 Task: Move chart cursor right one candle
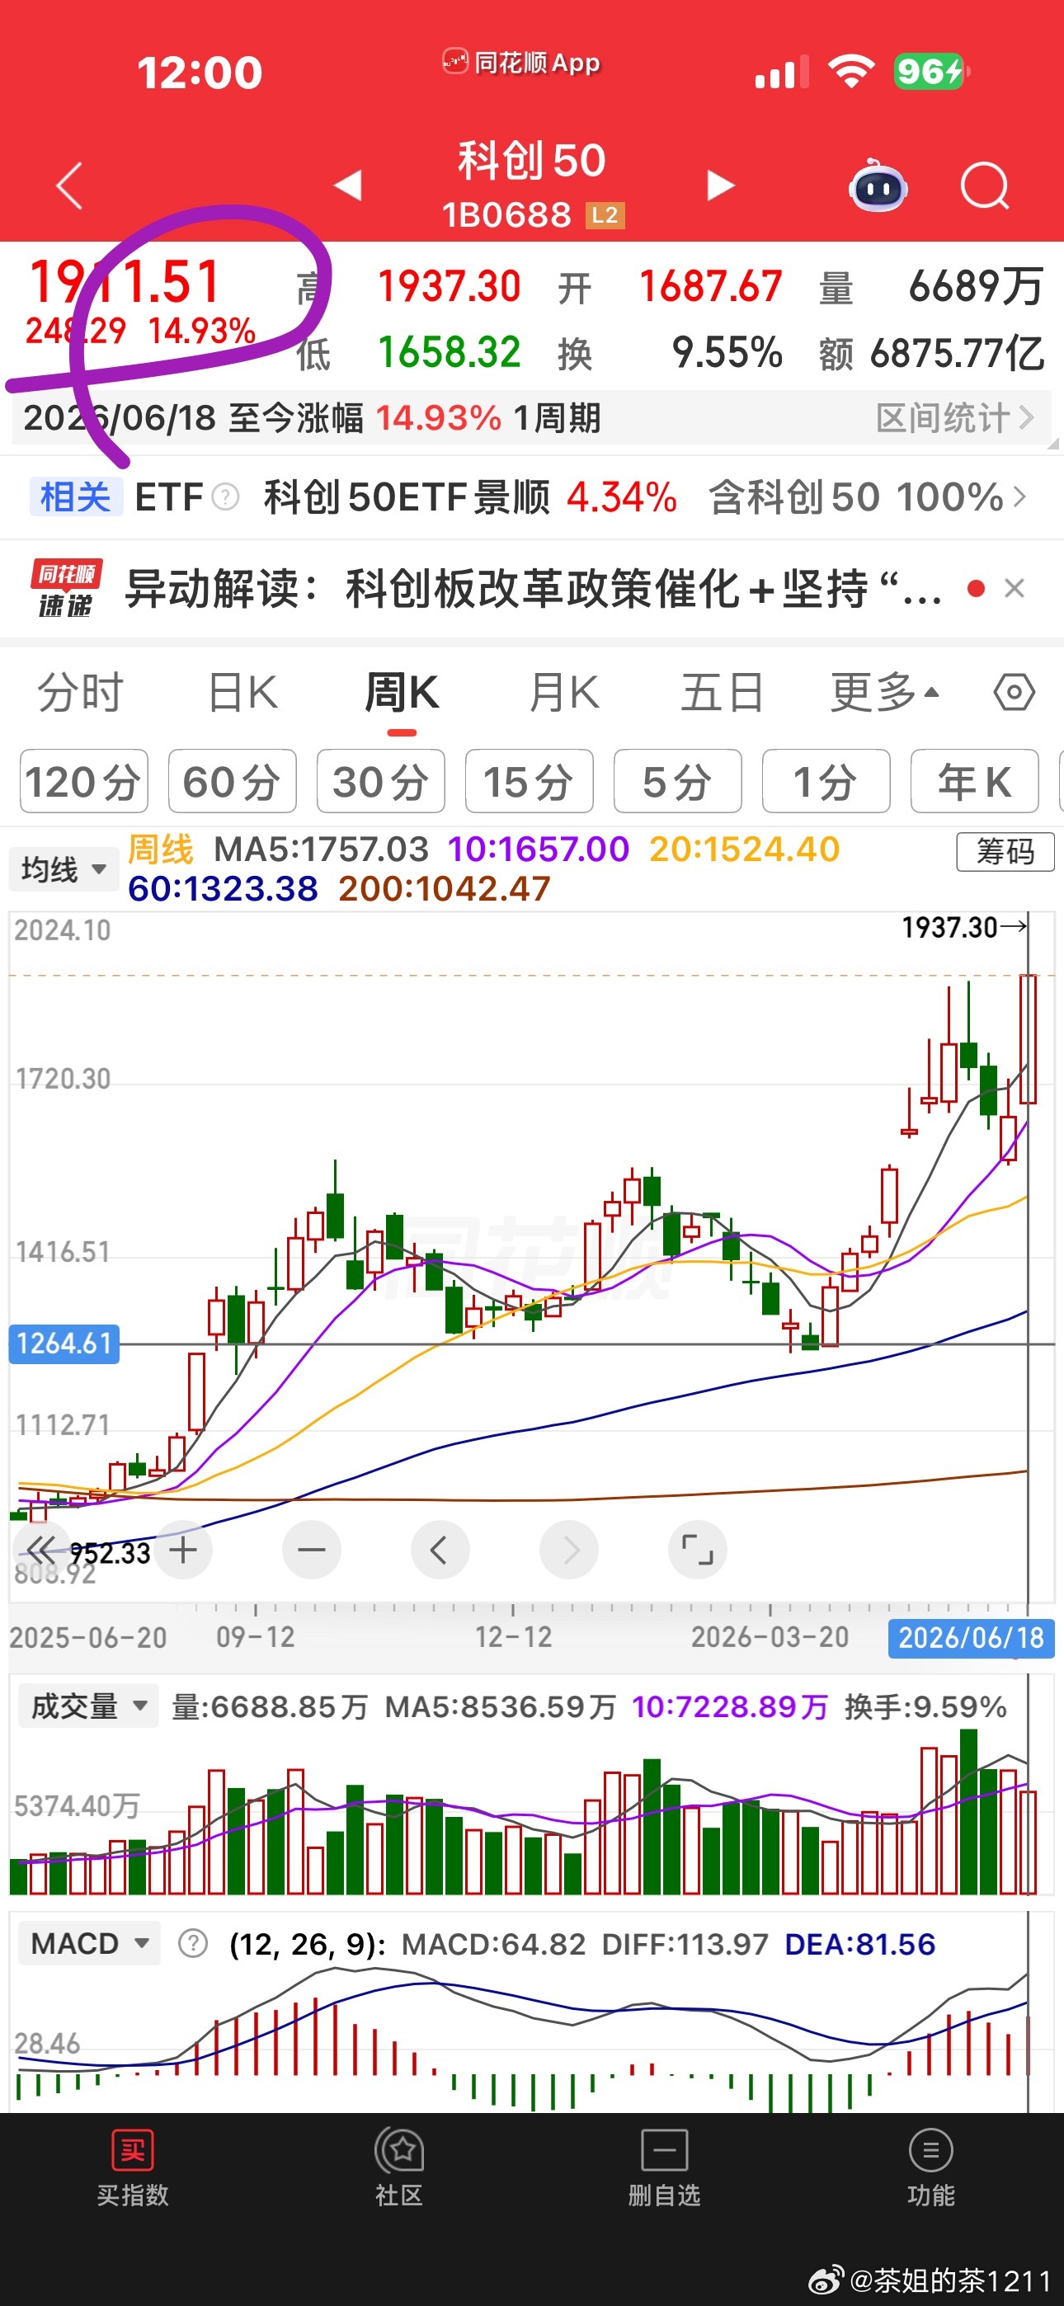click(569, 1549)
